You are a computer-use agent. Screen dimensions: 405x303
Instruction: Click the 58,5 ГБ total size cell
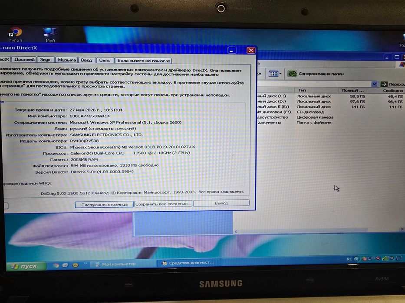(357, 97)
